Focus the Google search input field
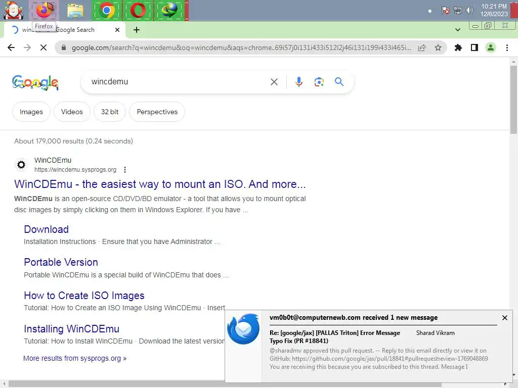The width and height of the screenshot is (518, 388). click(179, 82)
